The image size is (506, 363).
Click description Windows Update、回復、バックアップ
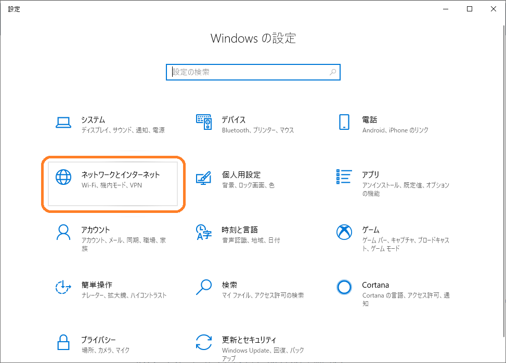click(x=263, y=354)
